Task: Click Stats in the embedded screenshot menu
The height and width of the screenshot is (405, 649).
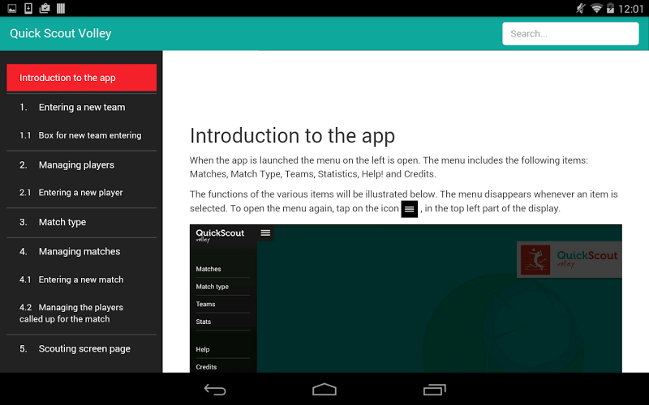Action: pyautogui.click(x=204, y=322)
